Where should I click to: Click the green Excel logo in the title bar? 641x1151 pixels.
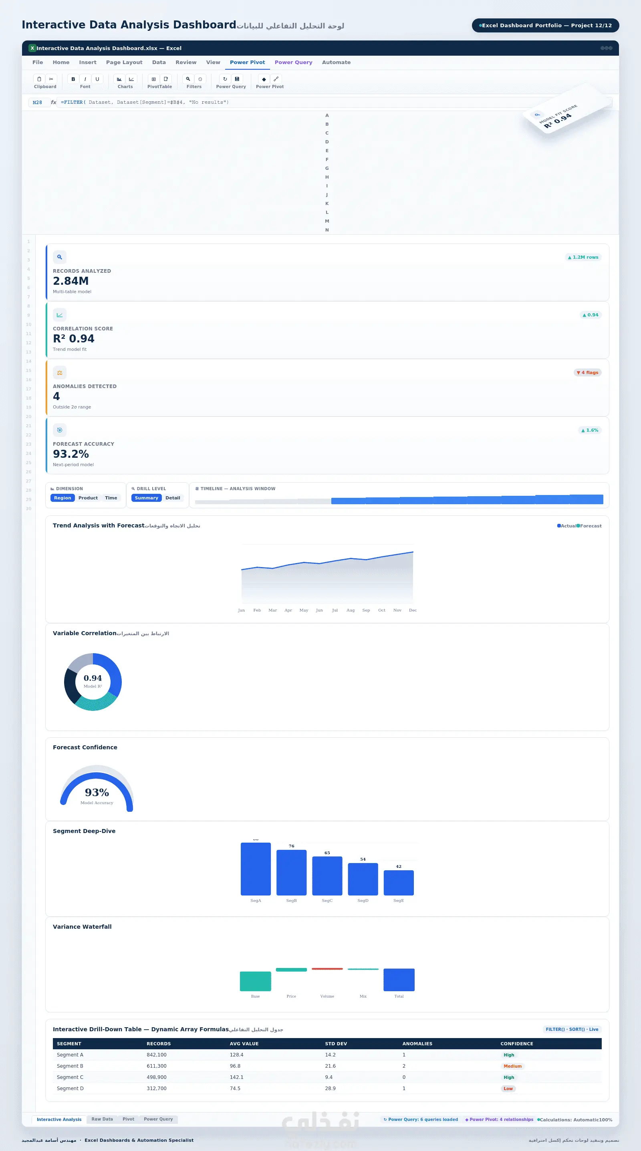tap(32, 48)
